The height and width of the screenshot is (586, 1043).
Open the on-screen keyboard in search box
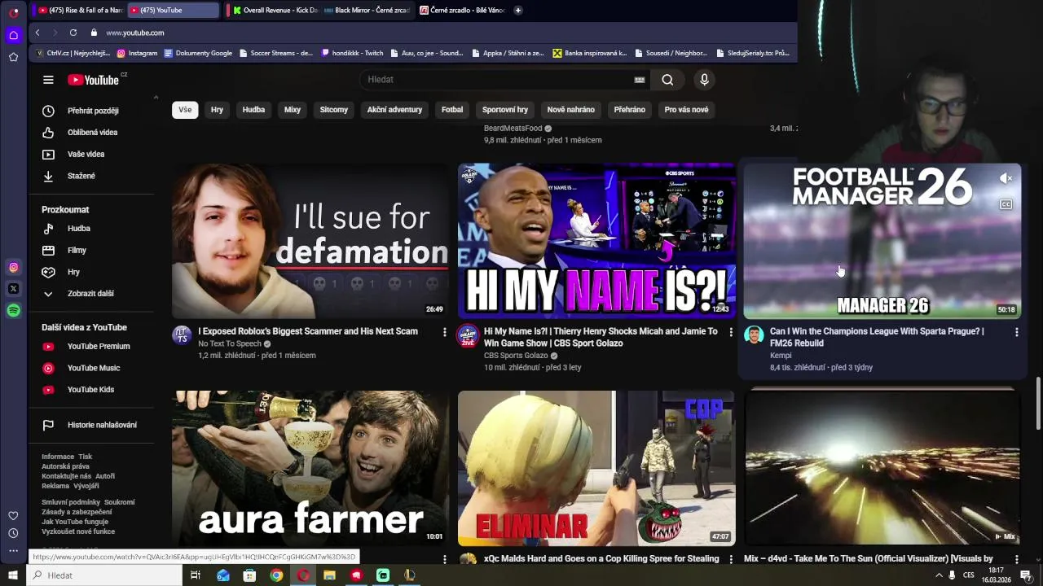click(x=640, y=80)
